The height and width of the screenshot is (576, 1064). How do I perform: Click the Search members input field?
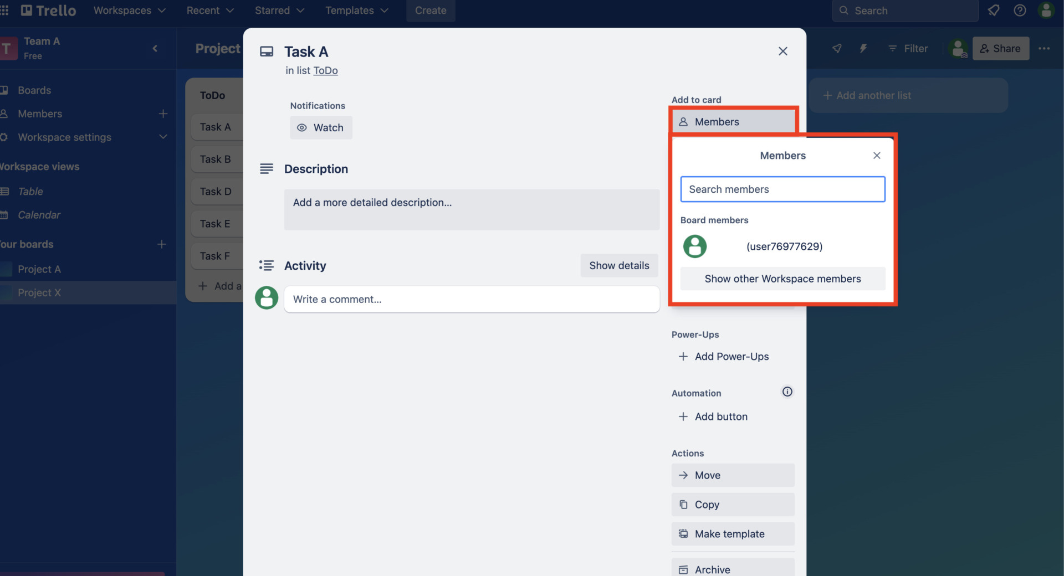pos(782,189)
